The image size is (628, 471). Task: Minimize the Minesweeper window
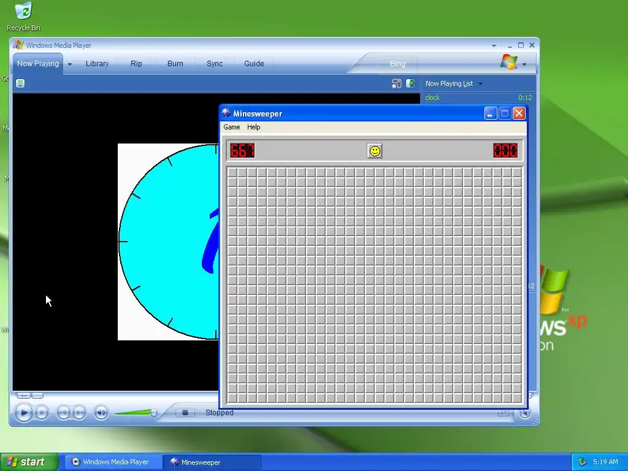pyautogui.click(x=490, y=113)
